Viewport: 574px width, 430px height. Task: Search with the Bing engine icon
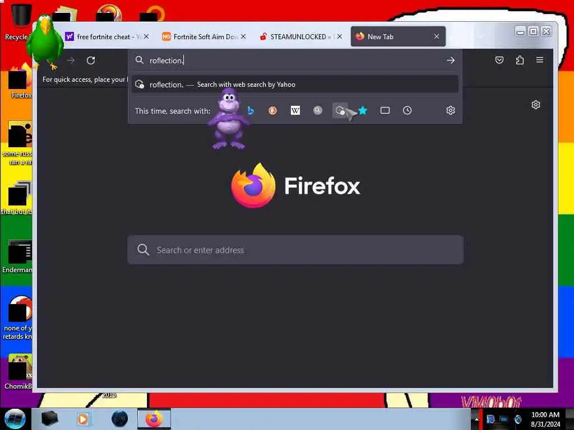251,110
